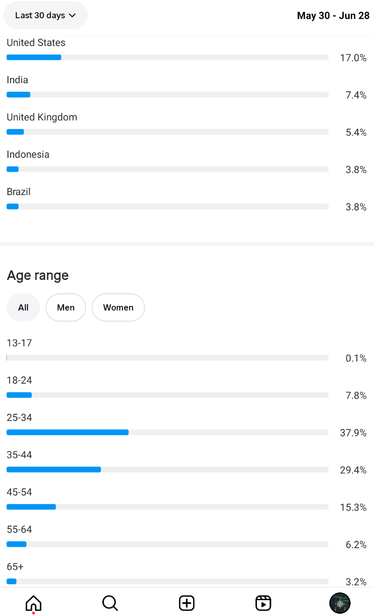Select the Women age filter

coord(118,307)
